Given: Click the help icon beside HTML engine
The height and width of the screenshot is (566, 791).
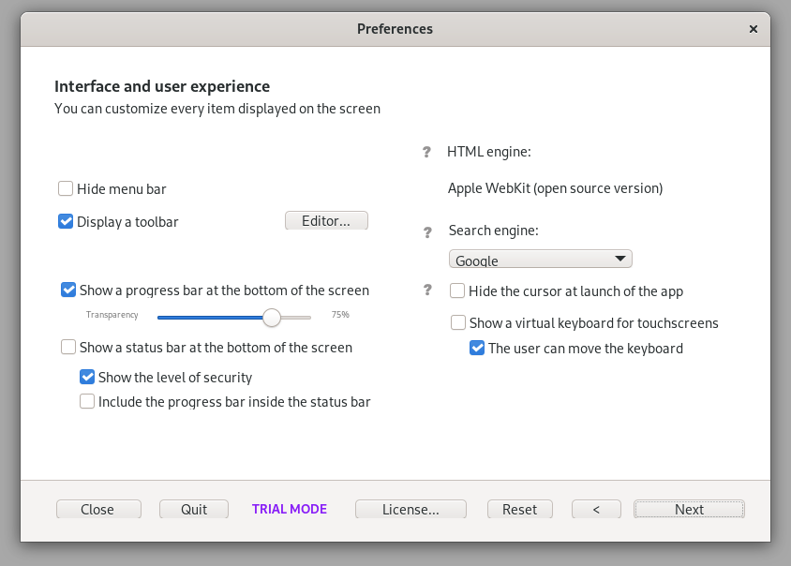Looking at the screenshot, I should tap(427, 152).
